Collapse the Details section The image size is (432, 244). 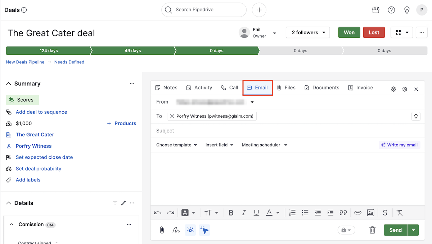point(9,203)
